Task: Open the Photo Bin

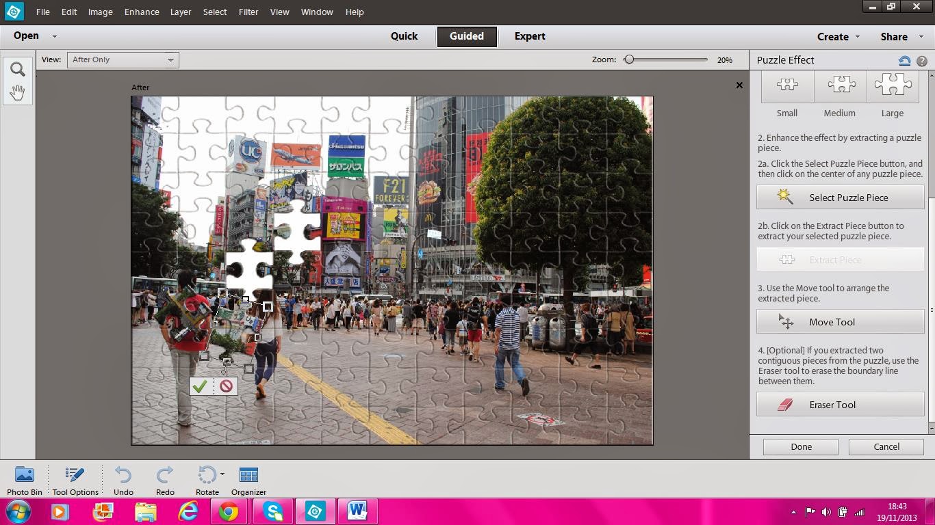Action: [25, 480]
